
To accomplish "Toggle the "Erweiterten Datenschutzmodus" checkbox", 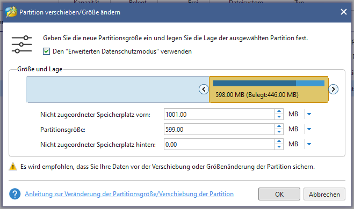I will [x=46, y=51].
